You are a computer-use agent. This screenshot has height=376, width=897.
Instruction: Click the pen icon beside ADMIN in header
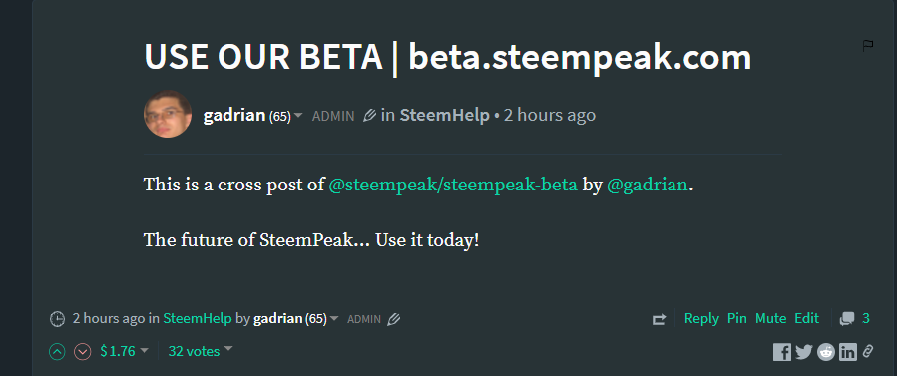click(x=369, y=116)
